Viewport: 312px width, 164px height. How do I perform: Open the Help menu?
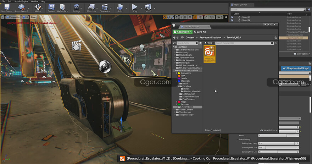[x=43, y=1]
